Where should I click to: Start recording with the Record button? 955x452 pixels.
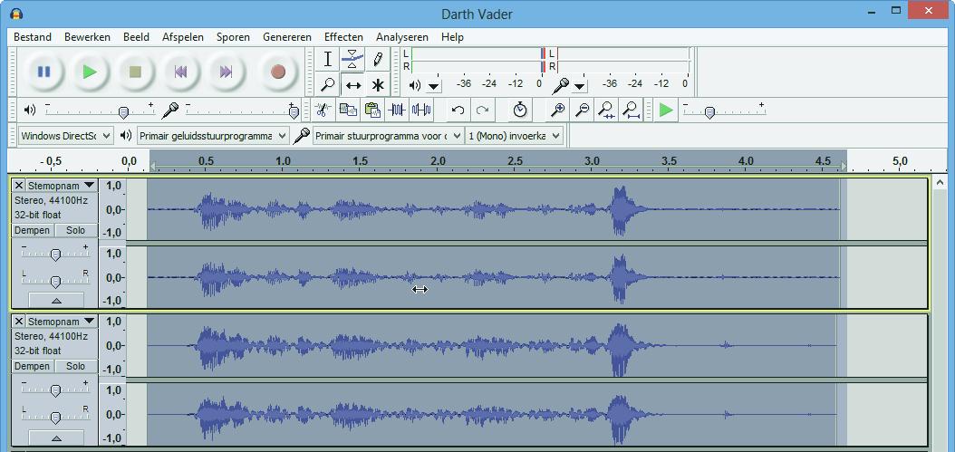[x=278, y=72]
